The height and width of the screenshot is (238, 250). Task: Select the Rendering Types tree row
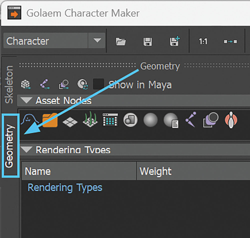pos(65,187)
